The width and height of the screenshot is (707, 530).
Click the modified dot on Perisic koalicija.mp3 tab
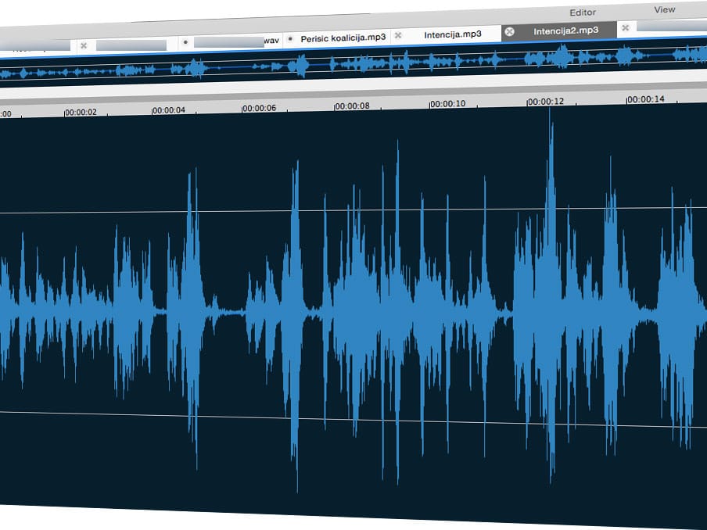290,38
